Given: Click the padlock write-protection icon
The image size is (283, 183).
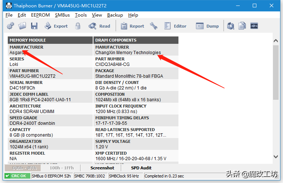Looking at the screenshot, I should point(78,26).
